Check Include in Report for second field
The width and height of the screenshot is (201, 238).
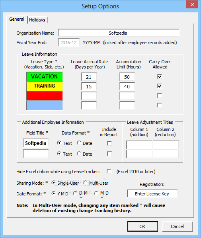[x=109, y=154]
